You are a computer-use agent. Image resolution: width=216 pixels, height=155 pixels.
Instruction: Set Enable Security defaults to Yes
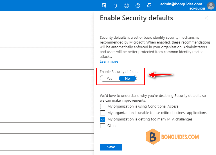pyautogui.click(x=109, y=79)
